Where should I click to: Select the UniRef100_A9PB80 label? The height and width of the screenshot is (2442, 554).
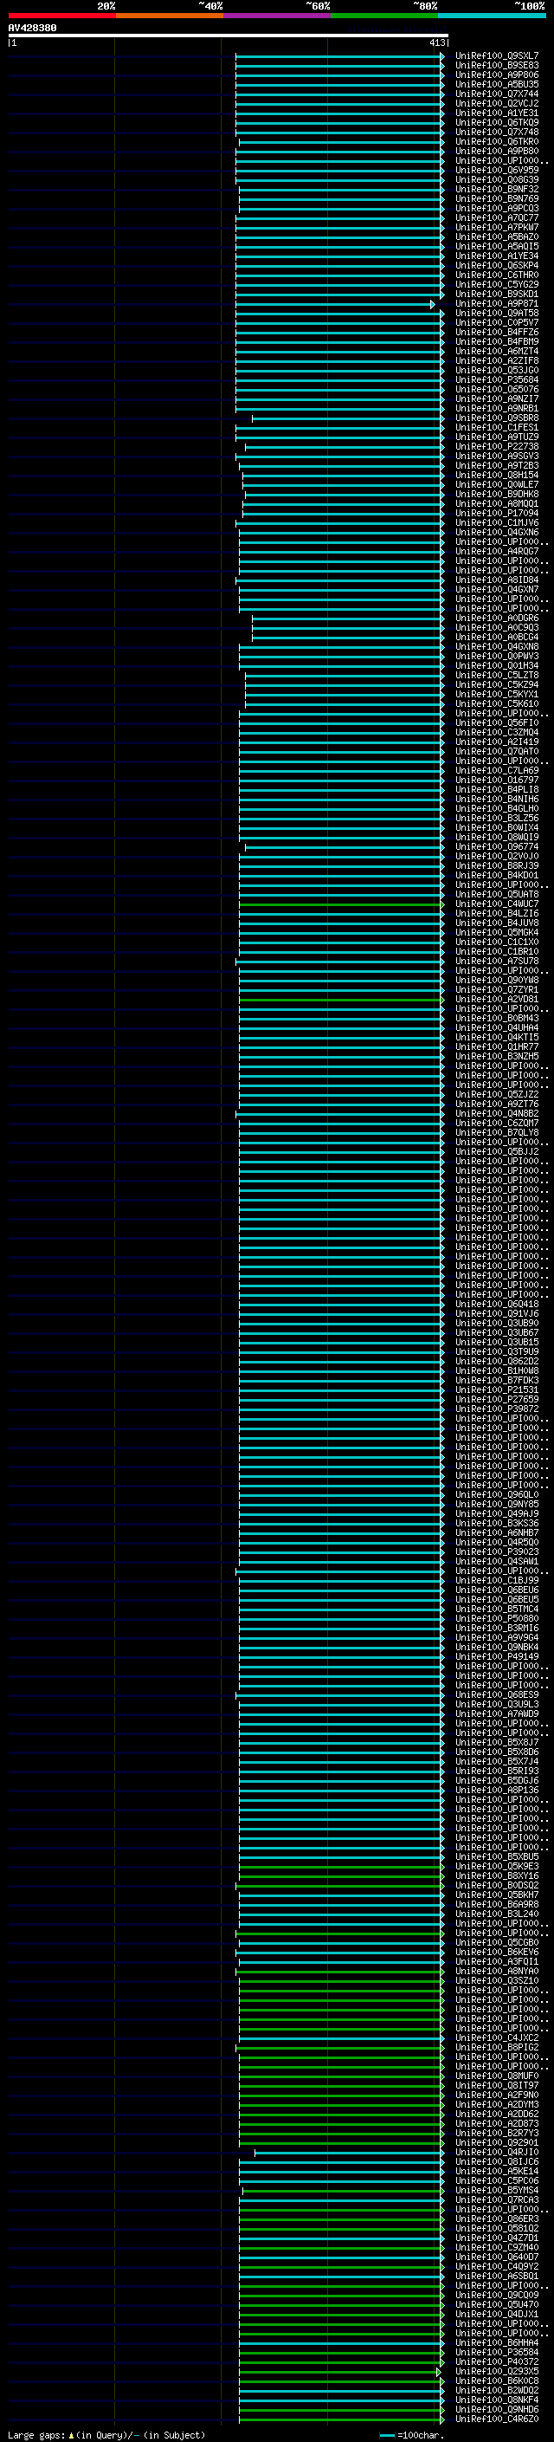[496, 151]
